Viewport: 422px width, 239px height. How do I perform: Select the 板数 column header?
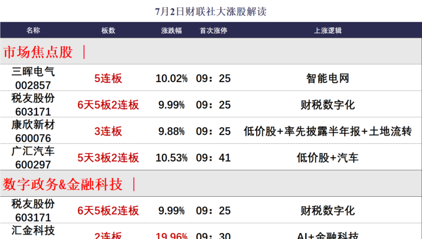click(x=108, y=30)
